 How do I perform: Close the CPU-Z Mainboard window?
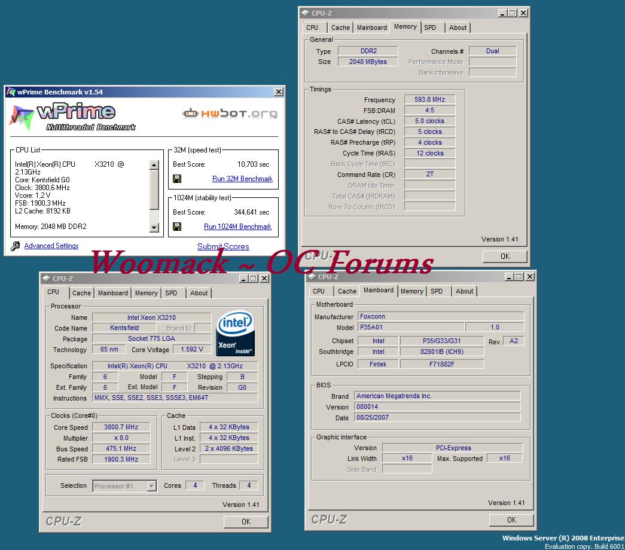(530, 276)
